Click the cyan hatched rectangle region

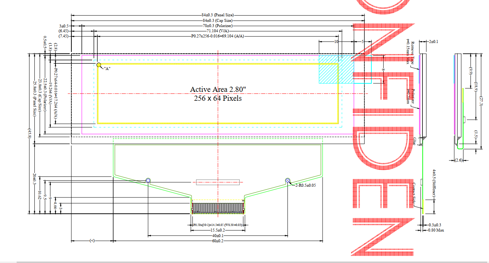point(336,70)
